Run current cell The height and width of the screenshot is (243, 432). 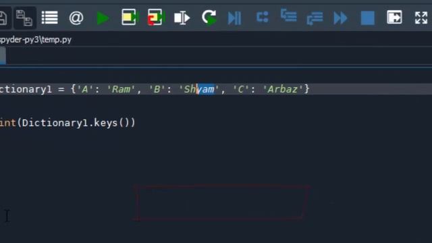click(130, 18)
